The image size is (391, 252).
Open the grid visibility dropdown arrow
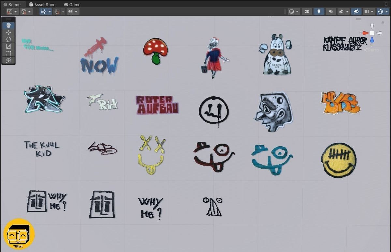coord(50,11)
